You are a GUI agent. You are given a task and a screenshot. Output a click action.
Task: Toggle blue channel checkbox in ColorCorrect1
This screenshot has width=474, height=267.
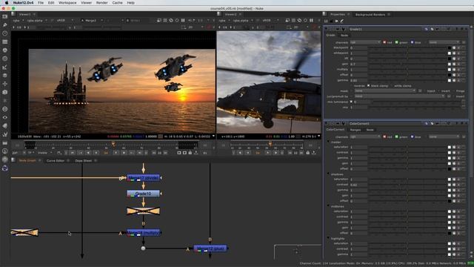[x=412, y=136]
